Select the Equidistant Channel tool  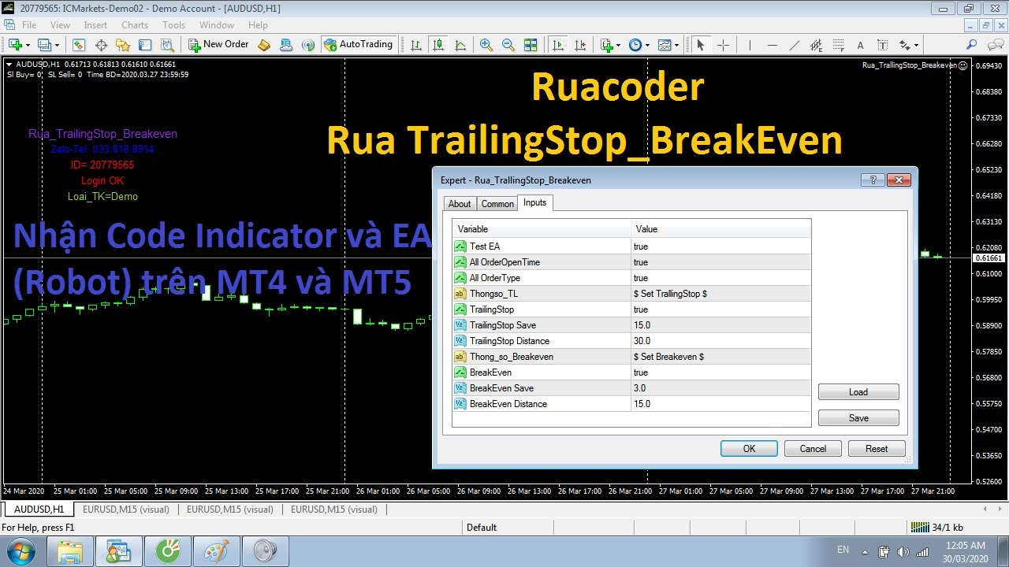(x=816, y=45)
